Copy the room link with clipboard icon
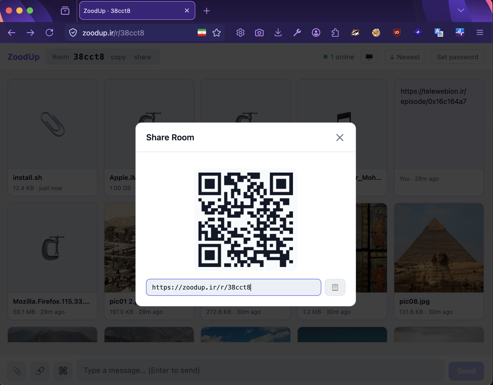The image size is (493, 385). click(335, 287)
